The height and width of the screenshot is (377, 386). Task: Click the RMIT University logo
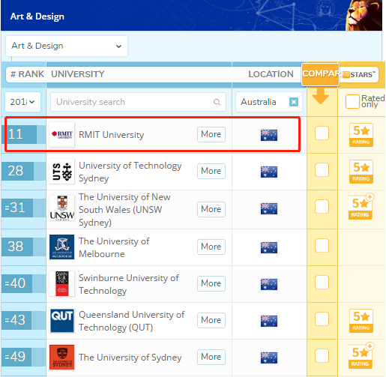[62, 134]
